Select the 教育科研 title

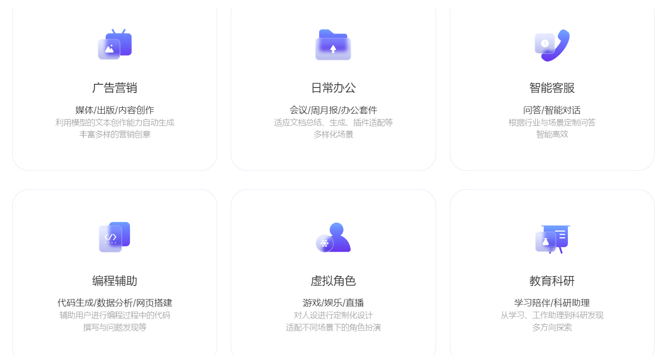tap(552, 281)
